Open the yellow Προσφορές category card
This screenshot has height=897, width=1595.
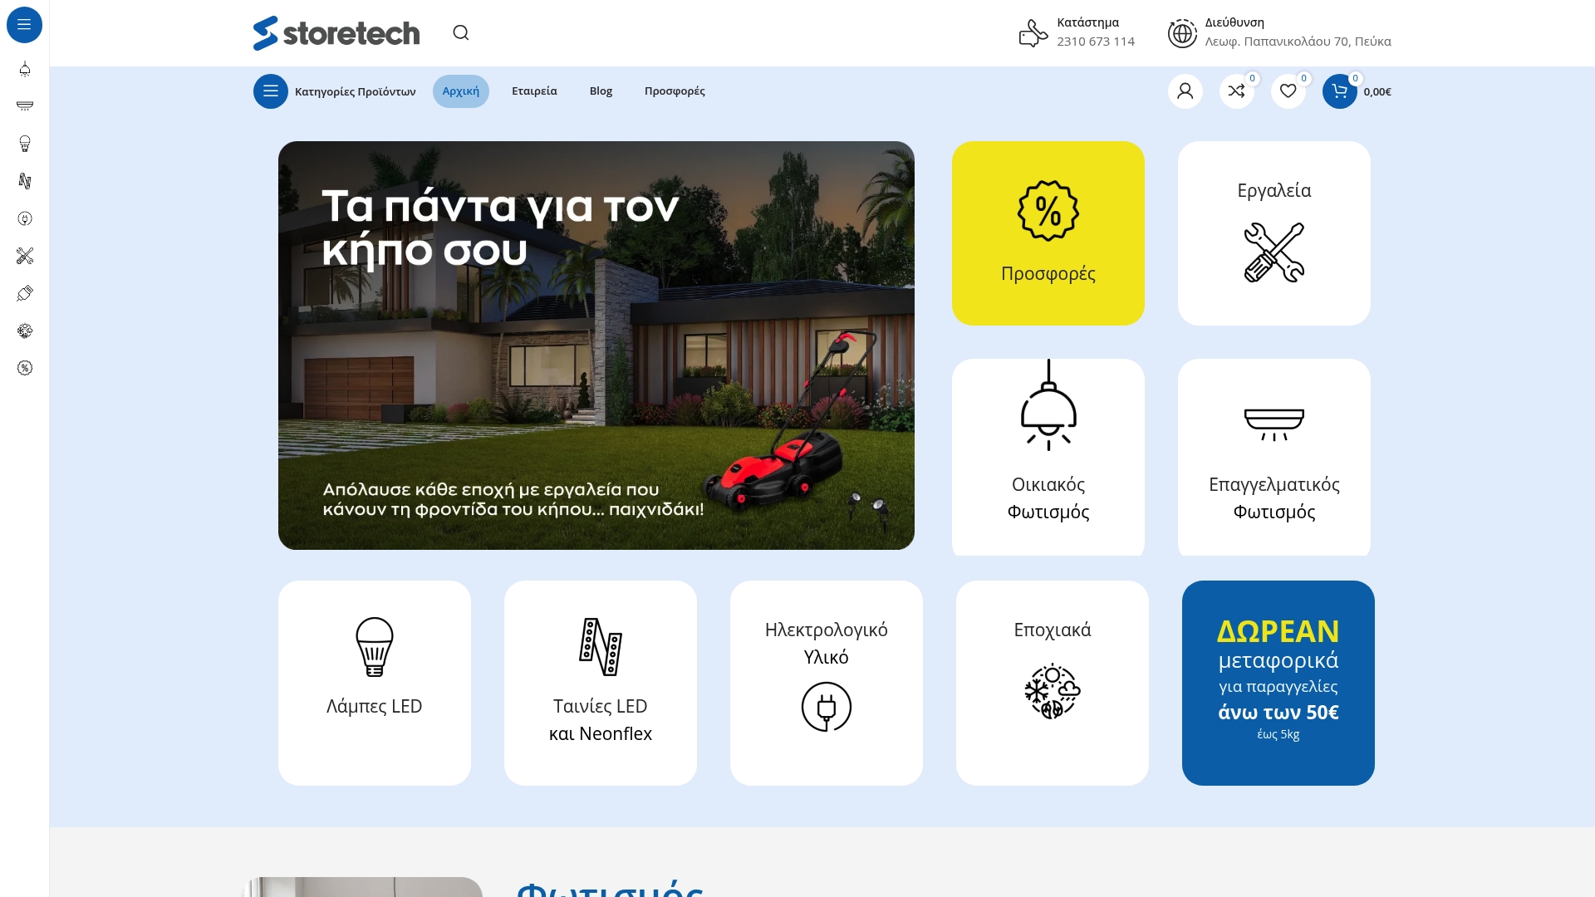(x=1048, y=233)
